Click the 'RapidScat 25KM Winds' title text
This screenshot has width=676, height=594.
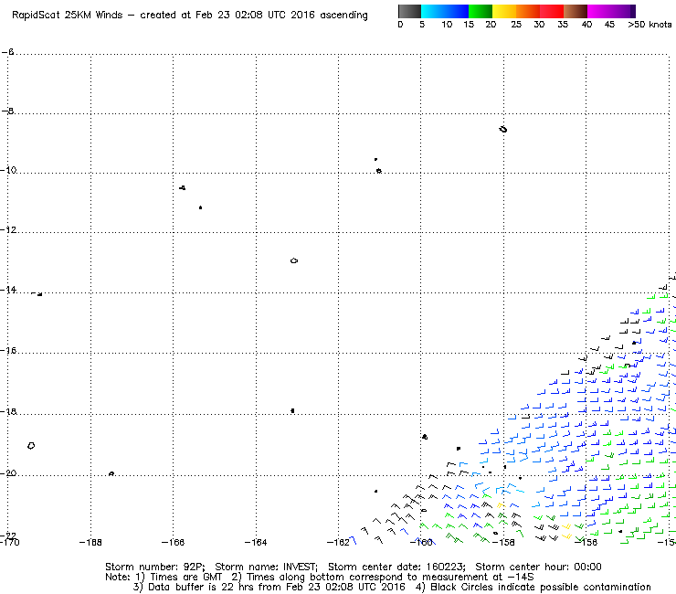coord(67,16)
